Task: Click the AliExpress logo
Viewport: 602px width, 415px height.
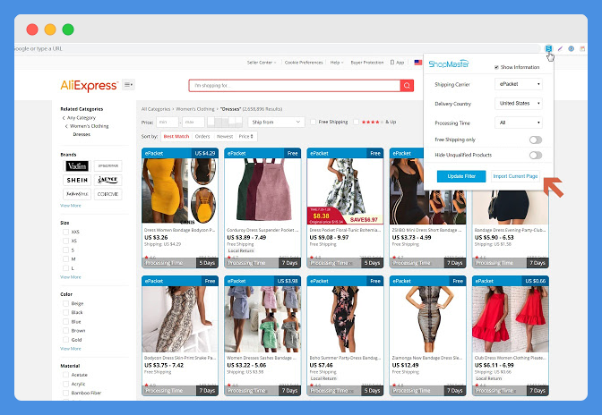Action: coord(89,86)
